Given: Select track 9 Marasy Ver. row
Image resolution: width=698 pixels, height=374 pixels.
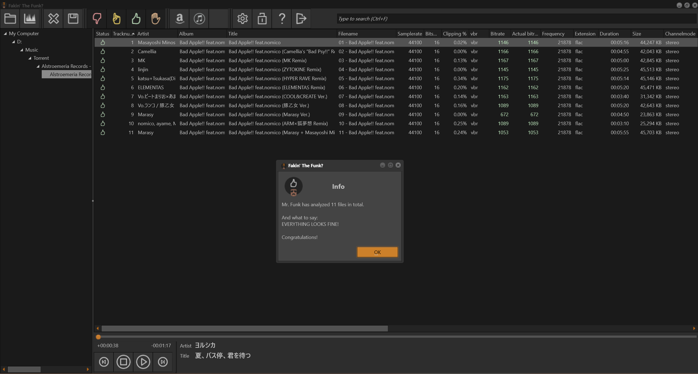Looking at the screenshot, I should pyautogui.click(x=269, y=115).
